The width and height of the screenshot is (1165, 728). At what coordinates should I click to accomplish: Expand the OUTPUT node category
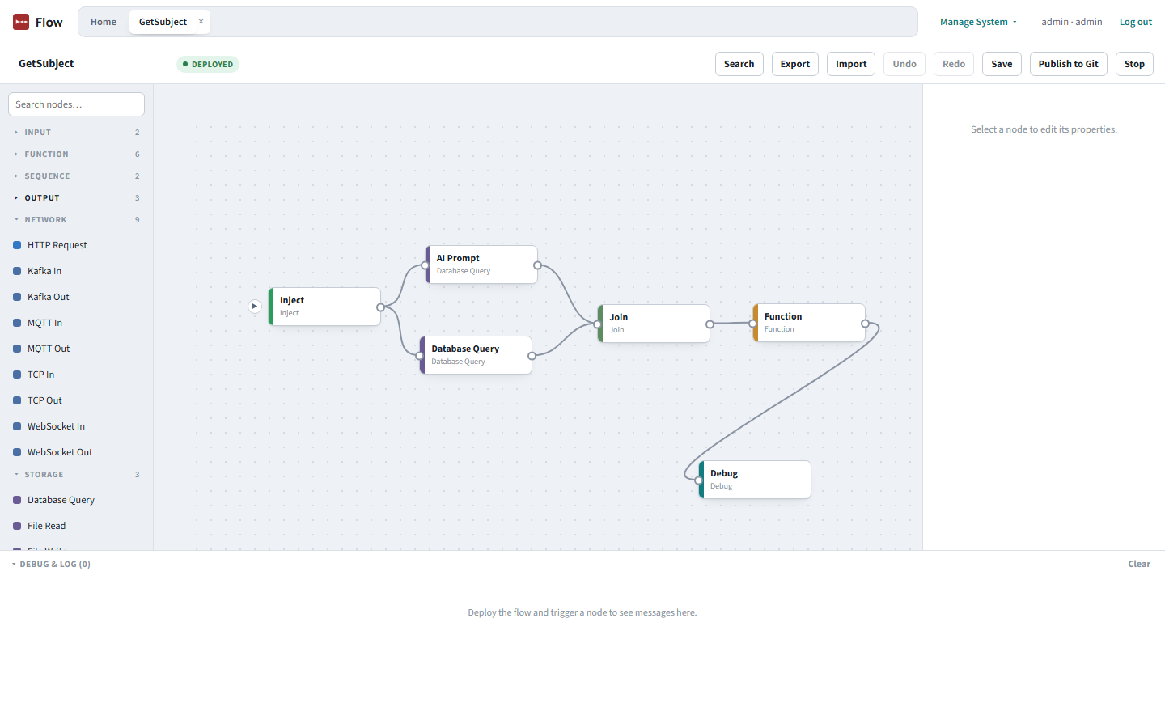tap(77, 198)
